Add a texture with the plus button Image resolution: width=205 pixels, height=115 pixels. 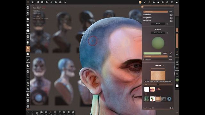coord(158,84)
